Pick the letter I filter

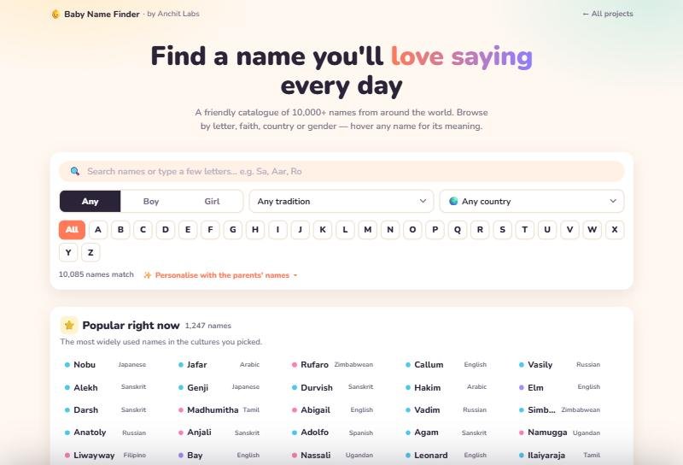point(278,229)
